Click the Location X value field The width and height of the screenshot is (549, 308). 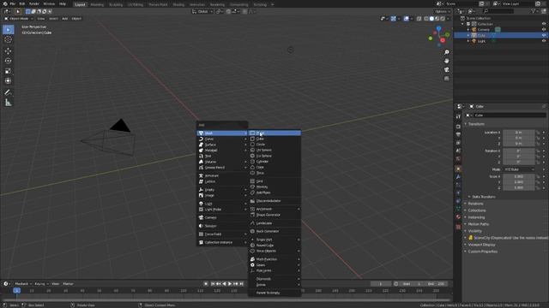coord(519,133)
